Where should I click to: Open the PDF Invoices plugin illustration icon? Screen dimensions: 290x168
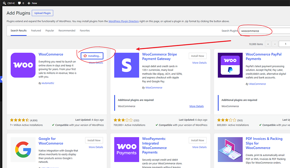[230, 149]
